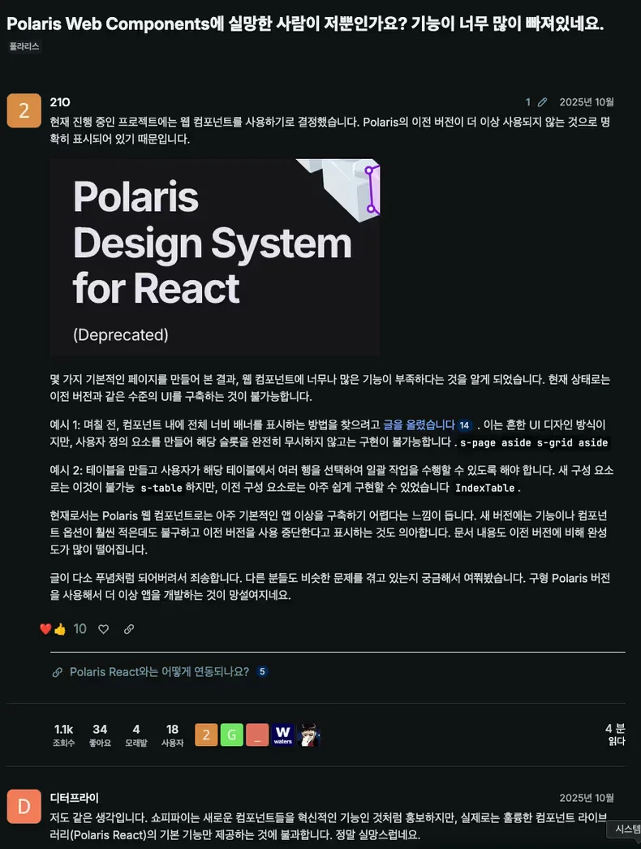Viewport: 641px width, 849px height.
Task: Open green 'G' participant avatar
Action: click(232, 735)
